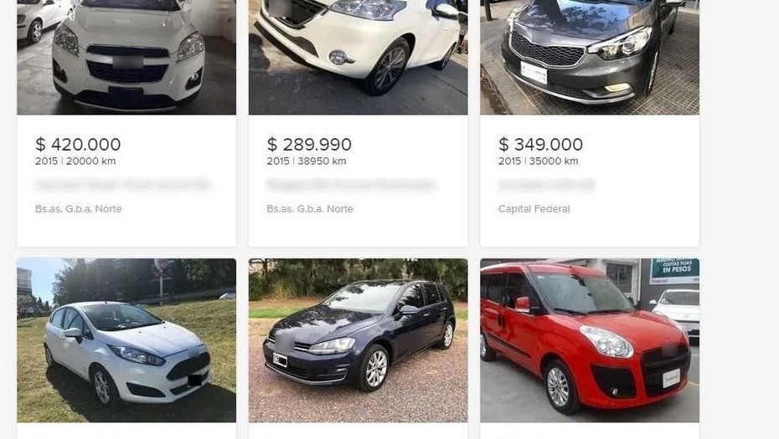
Task: Open the gray Kia sedan photo
Action: click(589, 57)
